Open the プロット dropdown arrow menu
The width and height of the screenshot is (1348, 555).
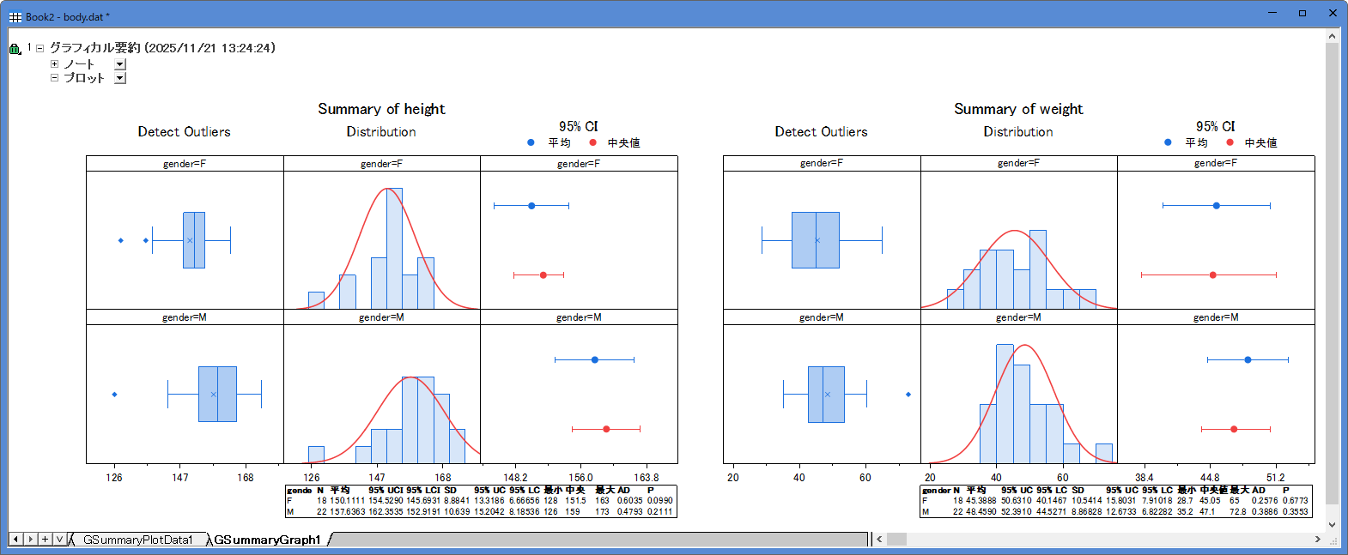[x=120, y=78]
